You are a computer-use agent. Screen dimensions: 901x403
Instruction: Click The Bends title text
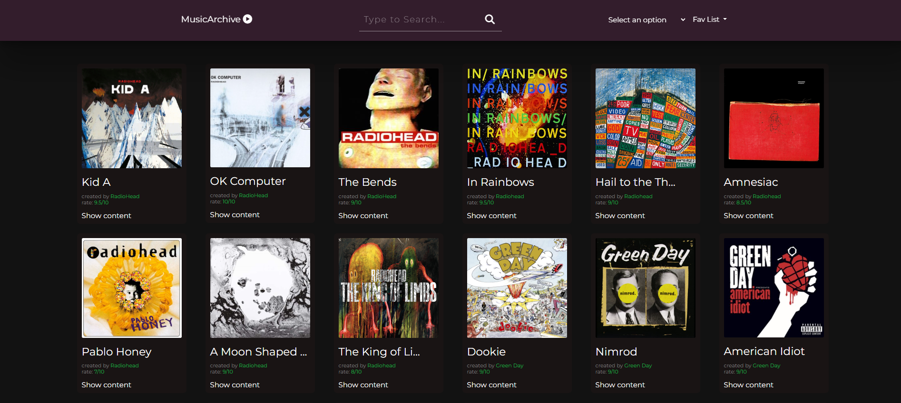[x=367, y=182]
